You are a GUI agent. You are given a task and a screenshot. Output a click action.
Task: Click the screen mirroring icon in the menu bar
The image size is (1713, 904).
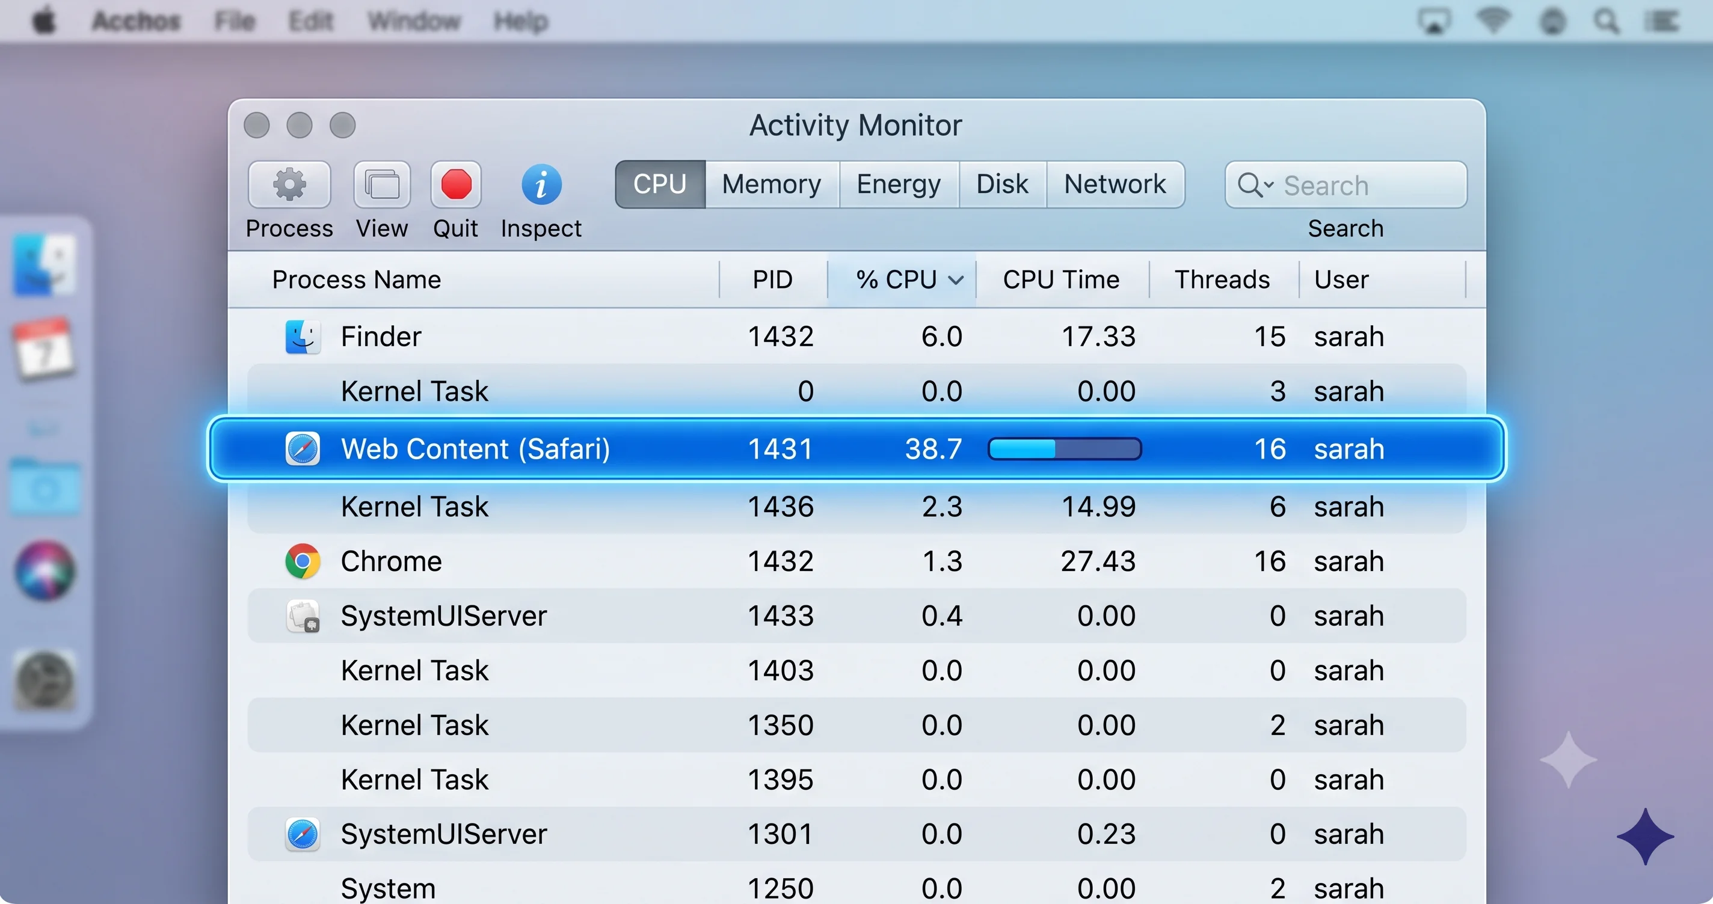point(1435,20)
